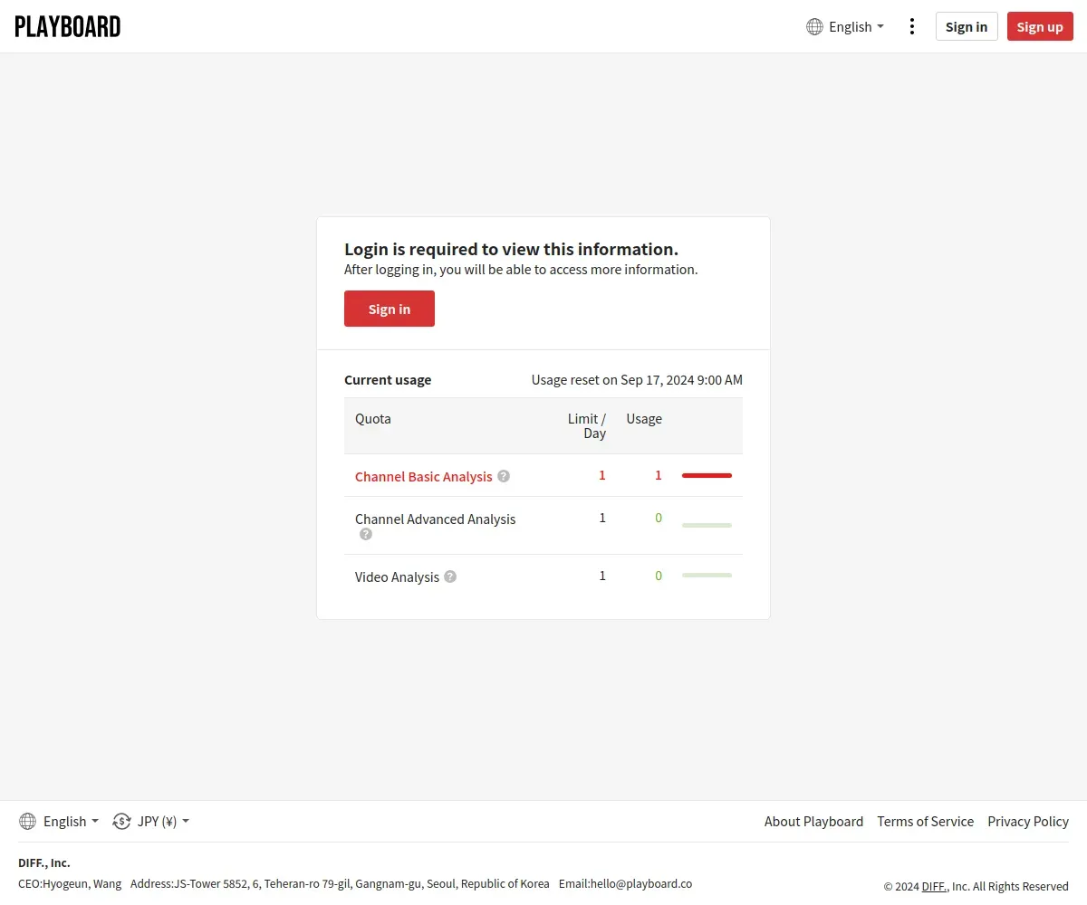Click Channel Advanced Analysis limit value 1
The height and width of the screenshot is (905, 1087).
[x=602, y=518]
